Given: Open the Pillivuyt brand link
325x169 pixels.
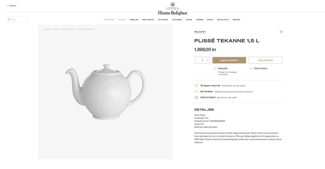Looking at the screenshot, I should pos(200,32).
